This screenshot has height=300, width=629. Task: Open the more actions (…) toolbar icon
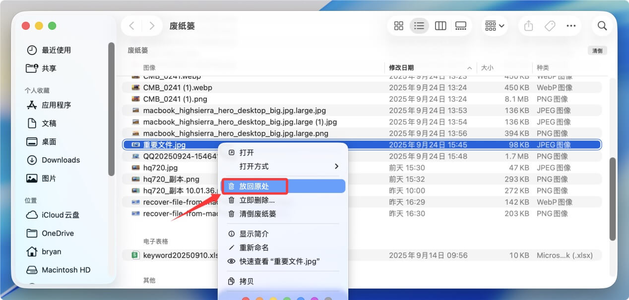coord(571,25)
